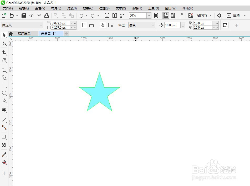This screenshot has width=250, height=186.
Task: Select the Ellipse tool
Action: [4, 93]
